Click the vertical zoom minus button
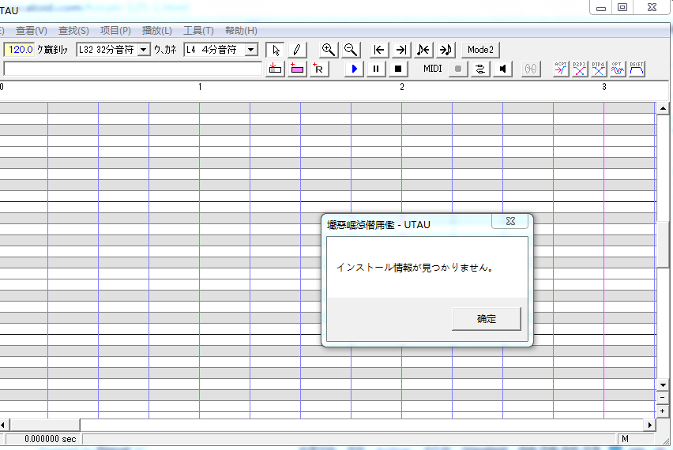 tap(663, 398)
